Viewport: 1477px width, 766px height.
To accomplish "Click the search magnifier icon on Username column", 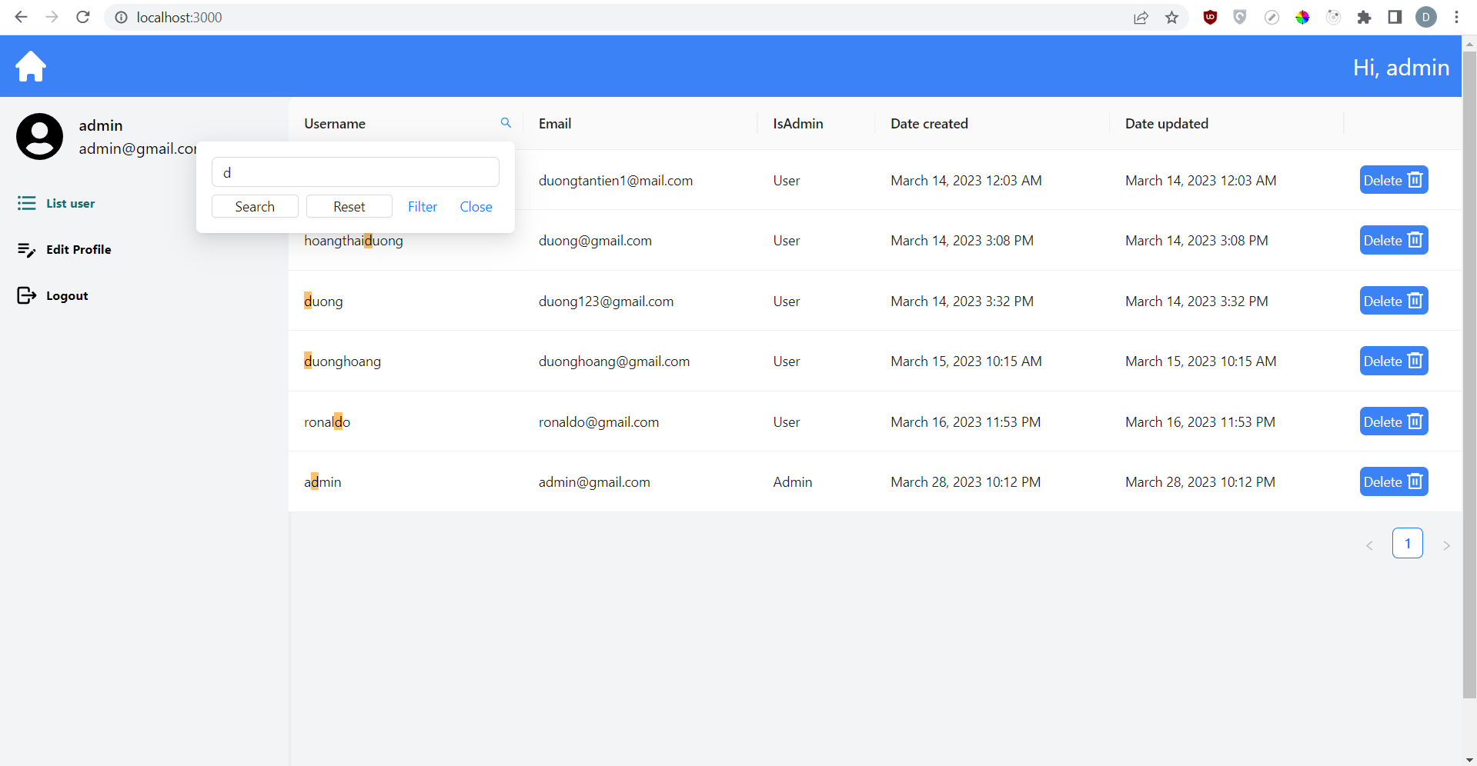I will tap(506, 122).
